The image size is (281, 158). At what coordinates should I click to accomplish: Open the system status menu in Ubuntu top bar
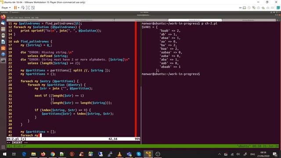[x=275, y=12]
